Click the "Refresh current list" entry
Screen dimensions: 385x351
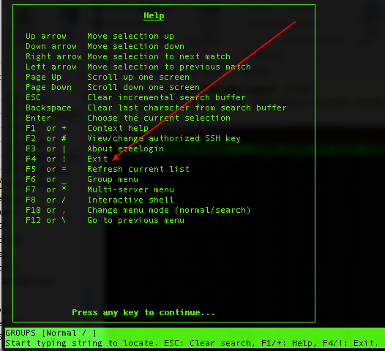point(138,169)
